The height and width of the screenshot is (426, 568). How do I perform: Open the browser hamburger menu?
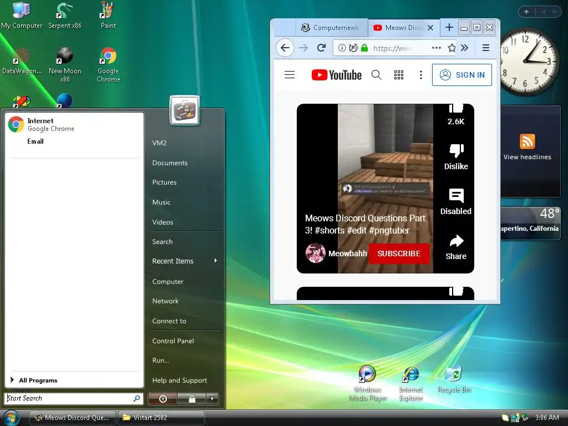486,48
